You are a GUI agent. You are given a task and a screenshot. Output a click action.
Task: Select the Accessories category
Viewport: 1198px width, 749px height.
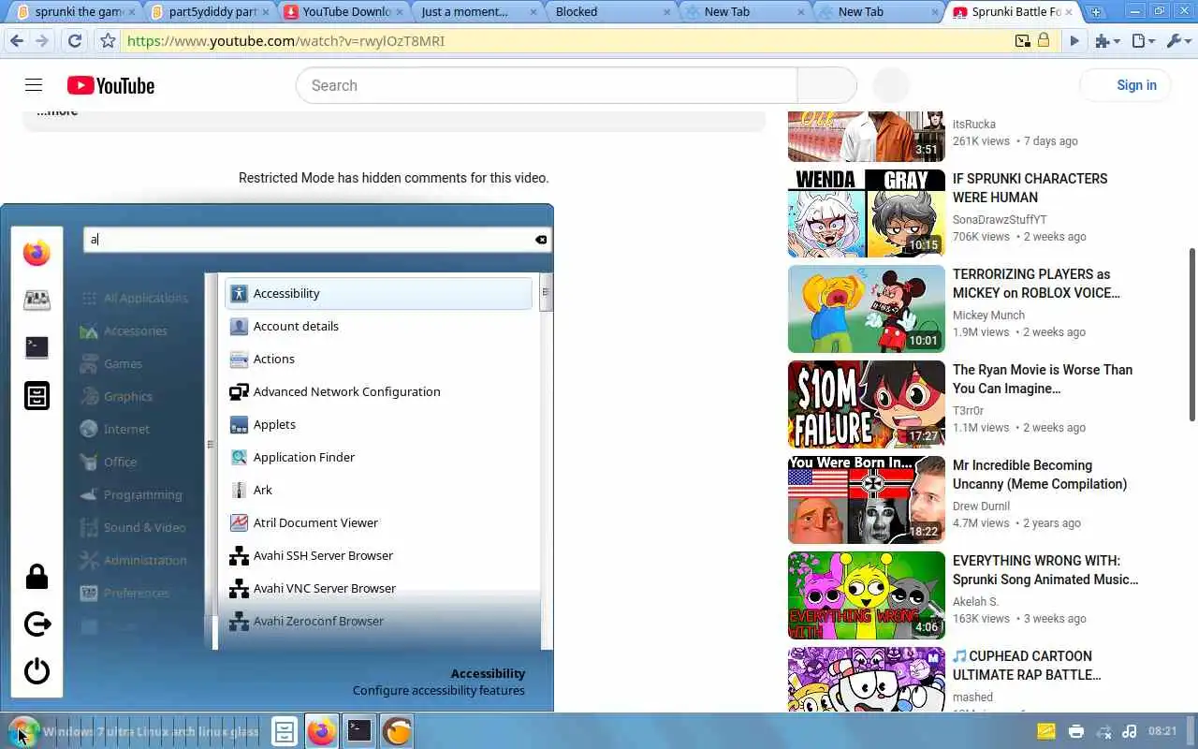pos(125,330)
